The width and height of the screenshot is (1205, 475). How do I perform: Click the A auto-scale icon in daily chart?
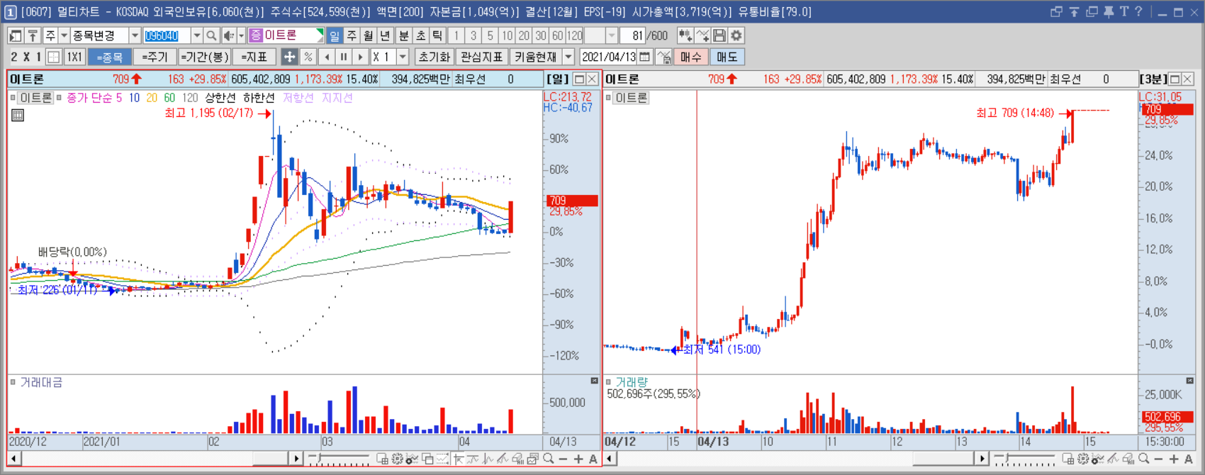click(x=593, y=459)
